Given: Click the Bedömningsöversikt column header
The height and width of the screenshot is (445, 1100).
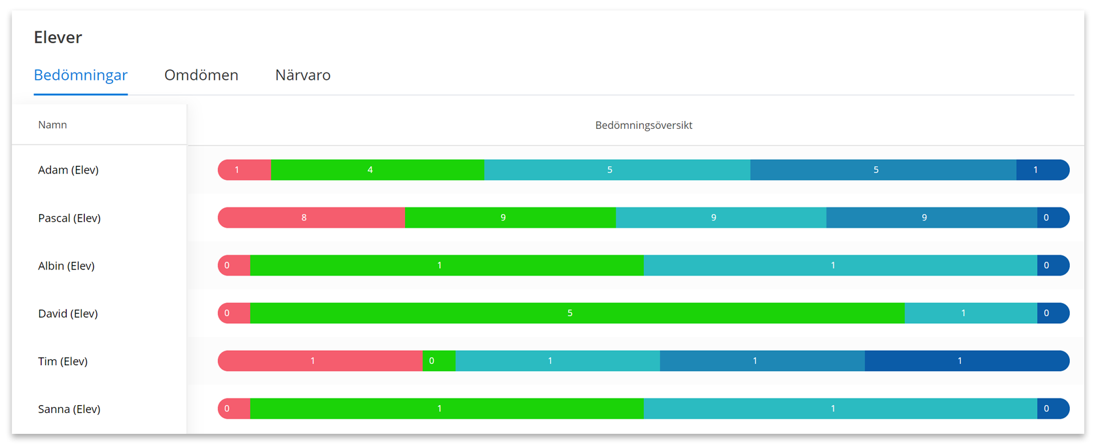Looking at the screenshot, I should (643, 125).
